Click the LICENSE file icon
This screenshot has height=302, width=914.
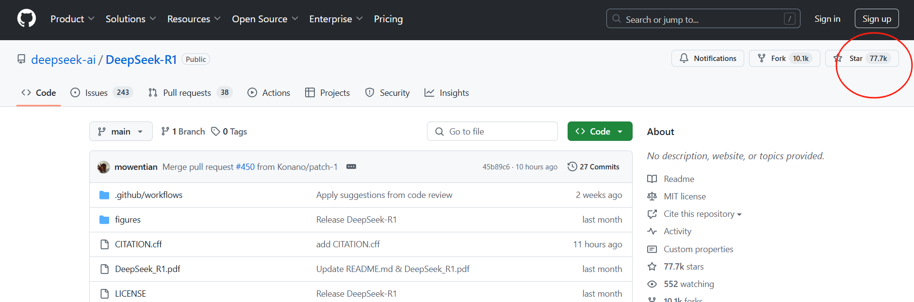coord(104,294)
